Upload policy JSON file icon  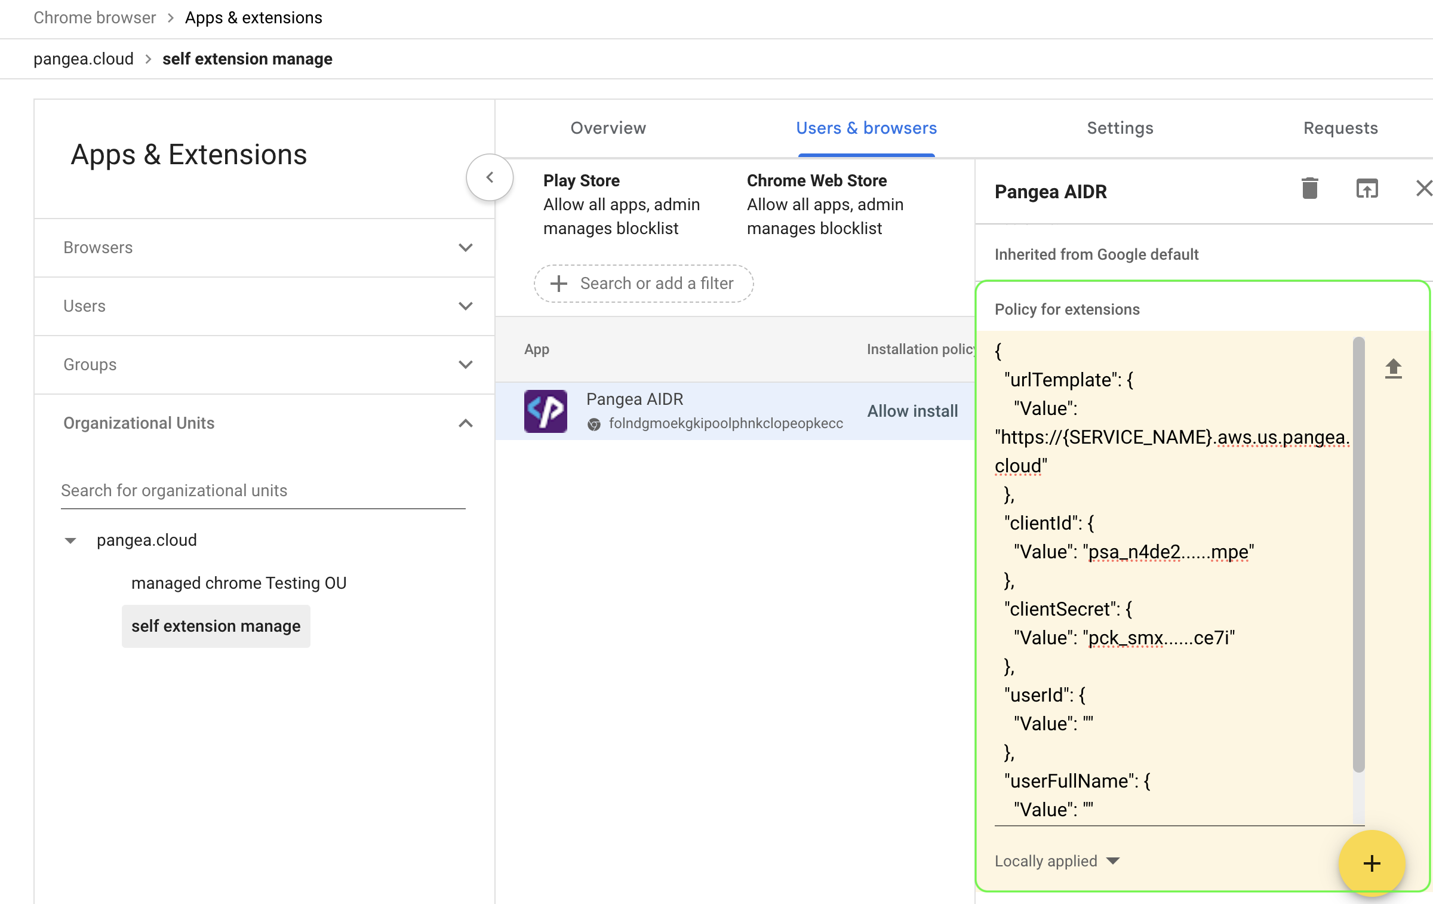1393,368
